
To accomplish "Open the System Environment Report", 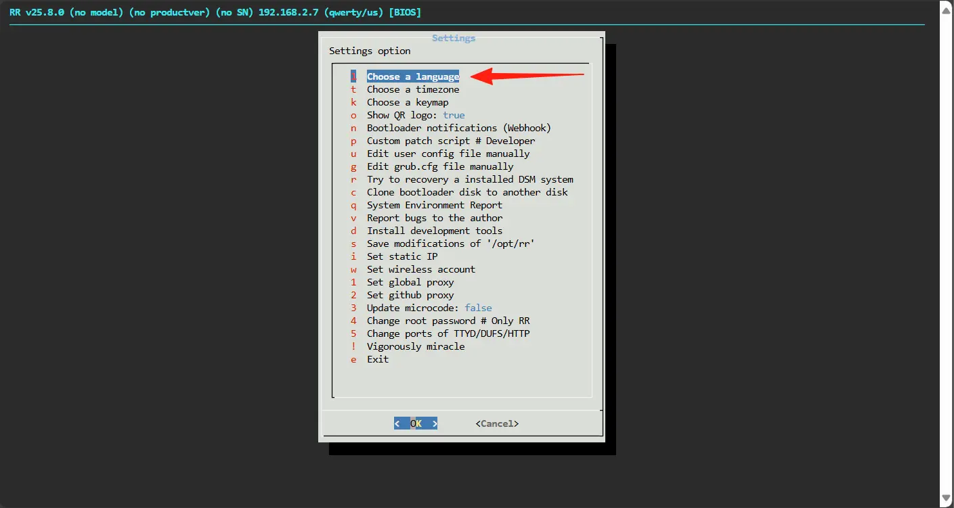I will coord(434,205).
